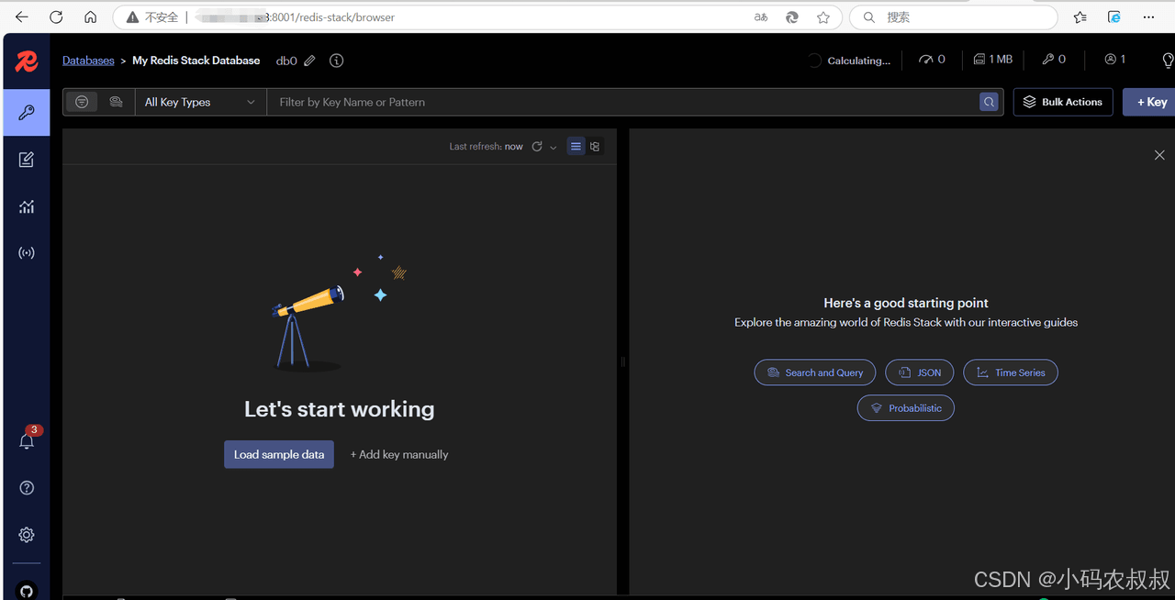1175x600 pixels.
Task: Click the Calculating... CPU status
Action: click(849, 61)
